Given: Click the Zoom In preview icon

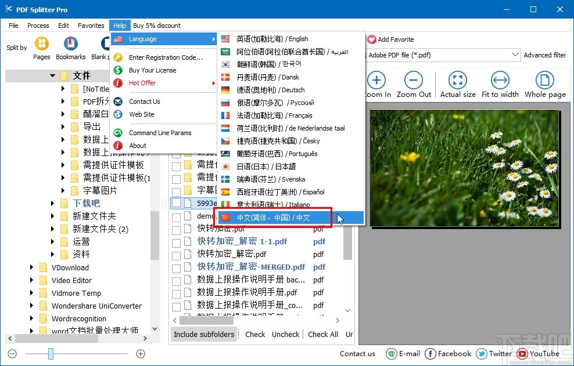Looking at the screenshot, I should coord(376,80).
